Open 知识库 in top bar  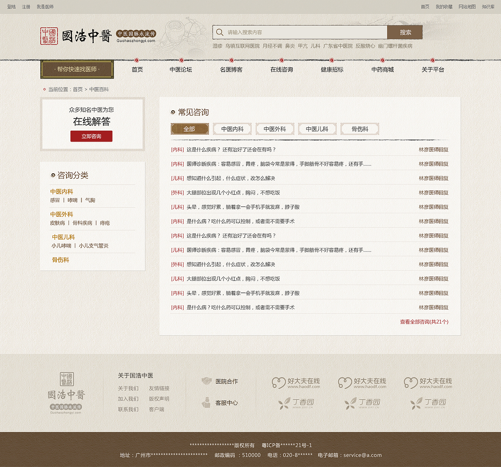tap(488, 7)
